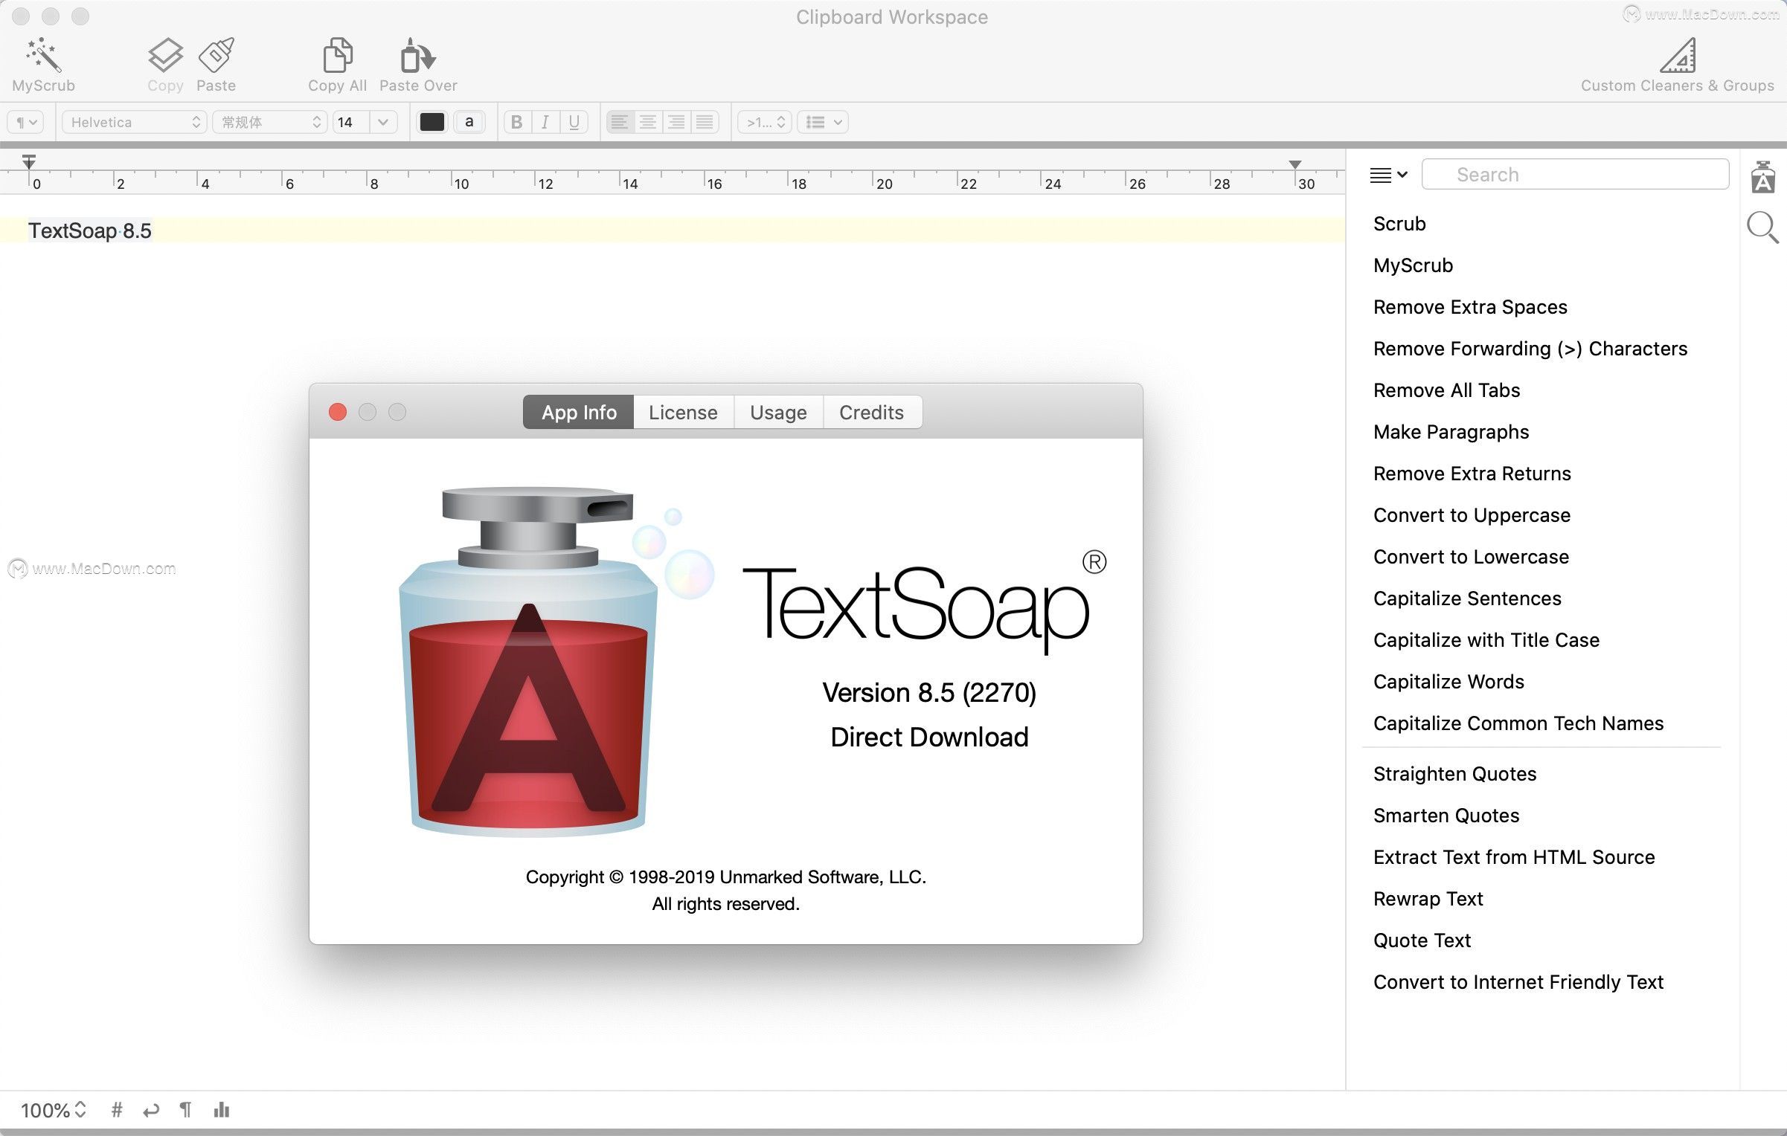Switch to the App Info tab

tap(579, 412)
